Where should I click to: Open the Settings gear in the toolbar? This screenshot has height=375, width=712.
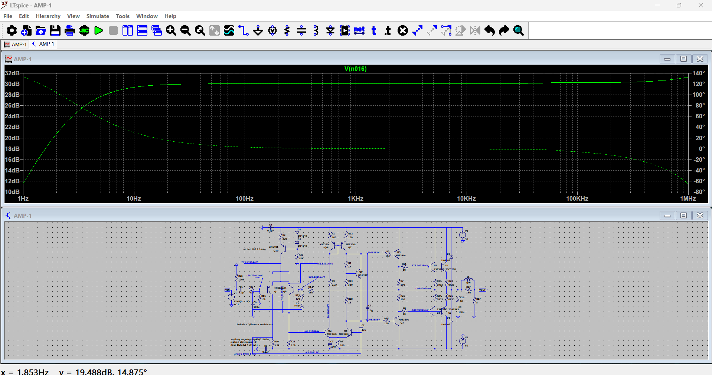tap(12, 30)
